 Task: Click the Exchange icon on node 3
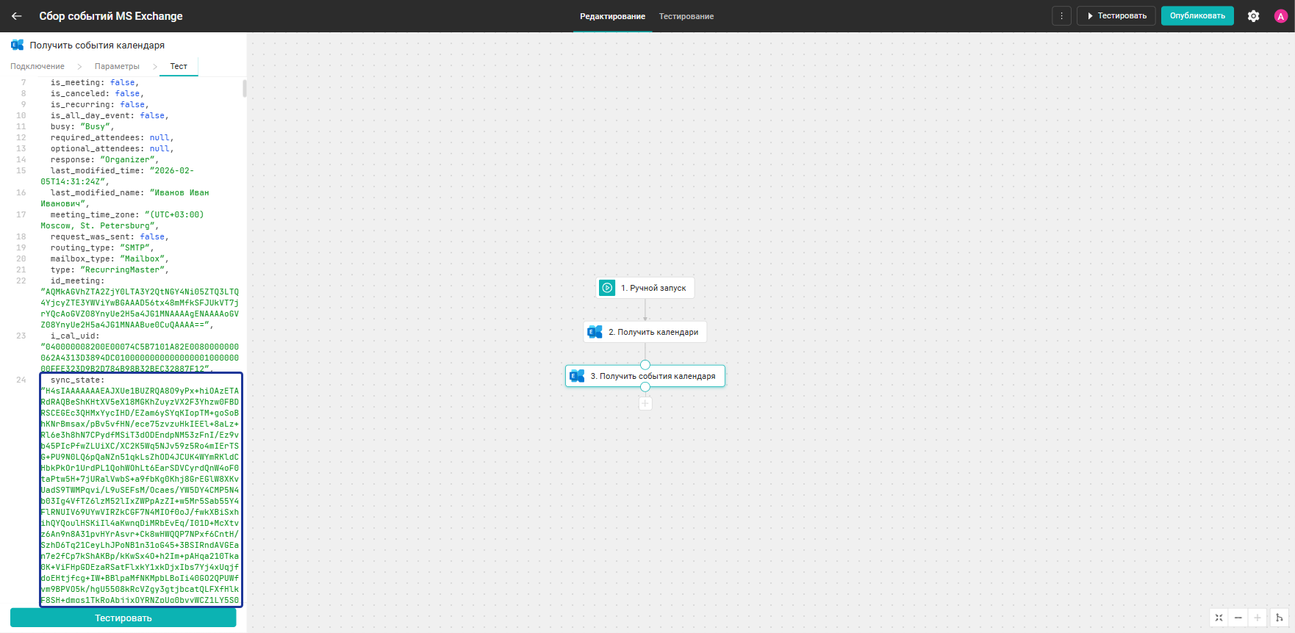click(x=577, y=376)
